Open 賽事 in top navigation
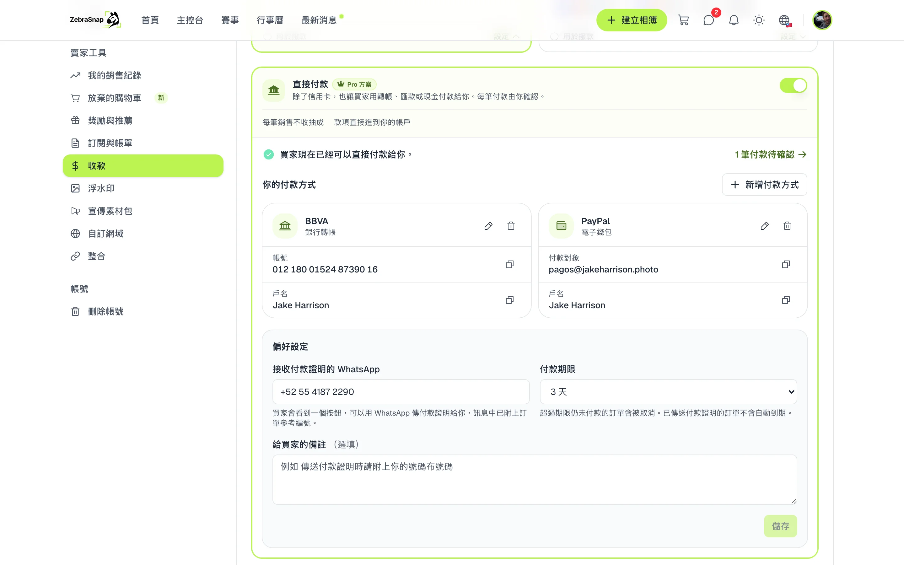Viewport: 904px width, 565px height. point(230,20)
